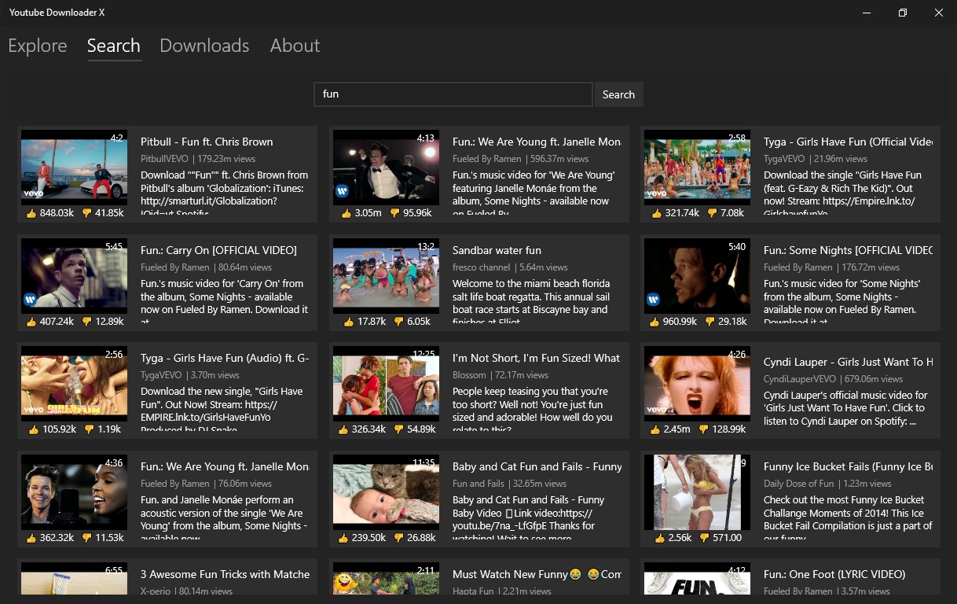Select title 'Fun.: Carry On [OFFICIAL VIDEO]'
The width and height of the screenshot is (957, 604).
coord(218,250)
